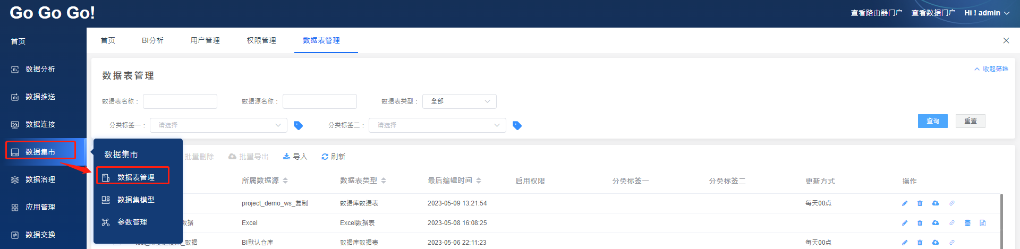Viewport: 1020px width, 249px height.
Task: Select 数据集模型 in the flyout menu
Action: tap(136, 200)
